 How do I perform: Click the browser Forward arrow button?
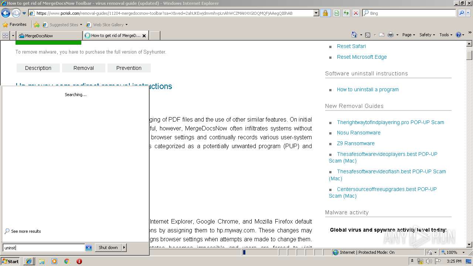point(16,13)
